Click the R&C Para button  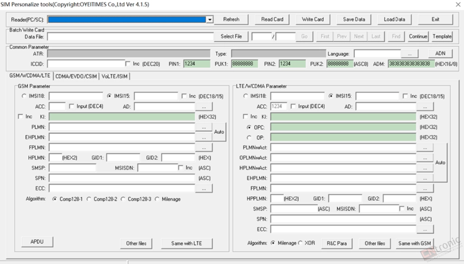pos(337,243)
